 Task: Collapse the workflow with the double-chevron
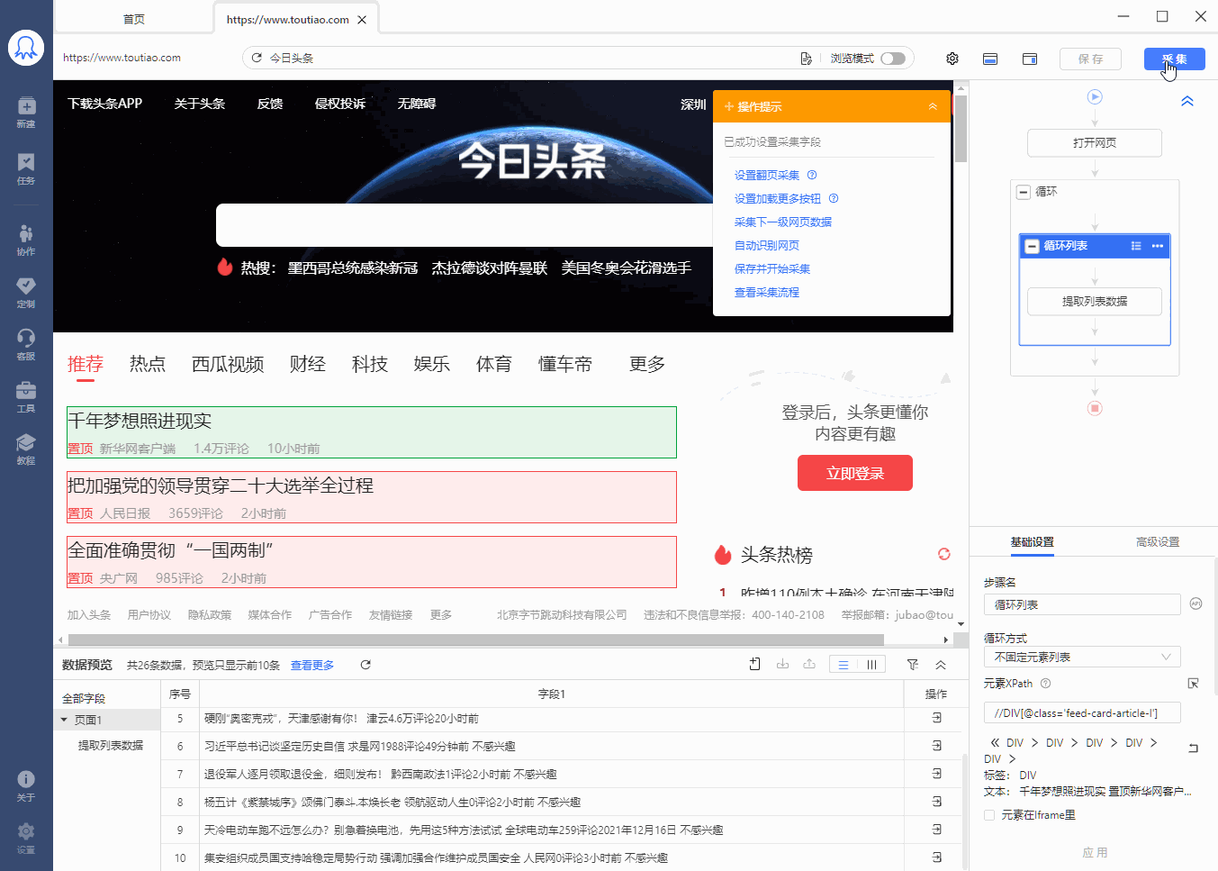(x=1187, y=101)
